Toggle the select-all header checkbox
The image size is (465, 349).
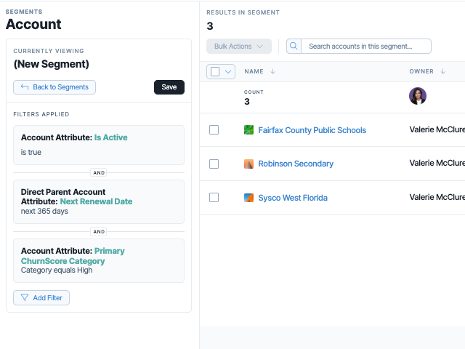point(215,71)
